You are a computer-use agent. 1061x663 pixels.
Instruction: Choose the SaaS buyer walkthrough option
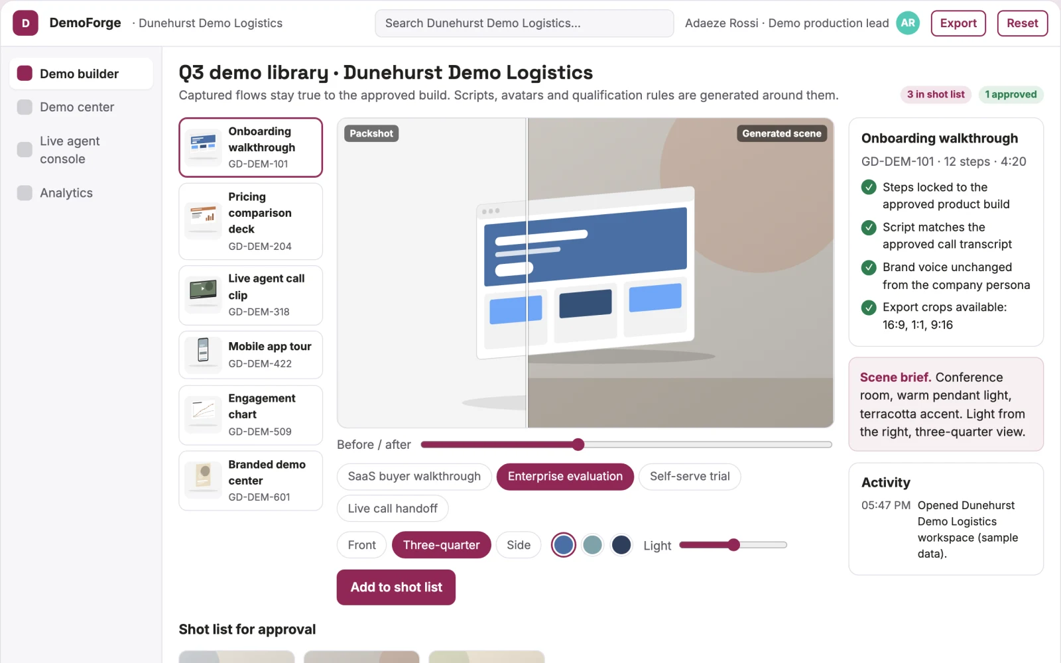[x=414, y=477]
